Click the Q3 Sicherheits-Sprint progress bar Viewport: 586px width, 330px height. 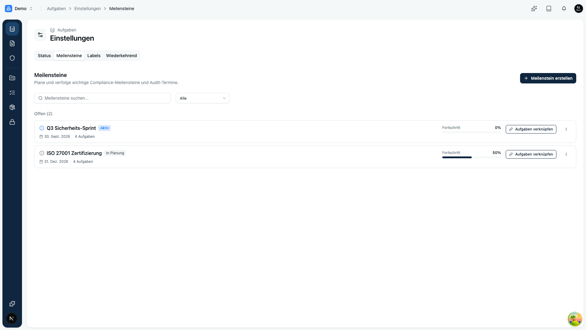click(x=471, y=132)
